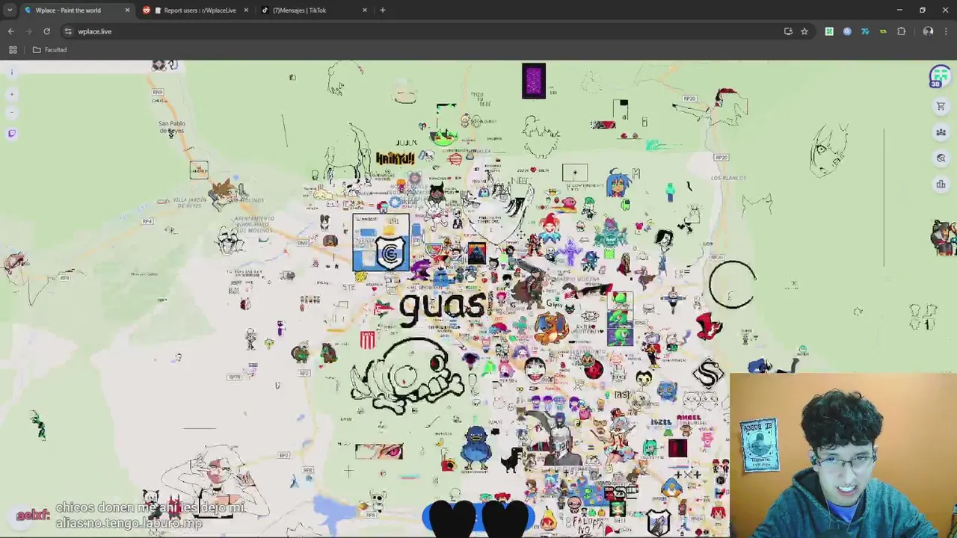Bookmark this page with star icon
The width and height of the screenshot is (957, 538).
click(x=804, y=31)
